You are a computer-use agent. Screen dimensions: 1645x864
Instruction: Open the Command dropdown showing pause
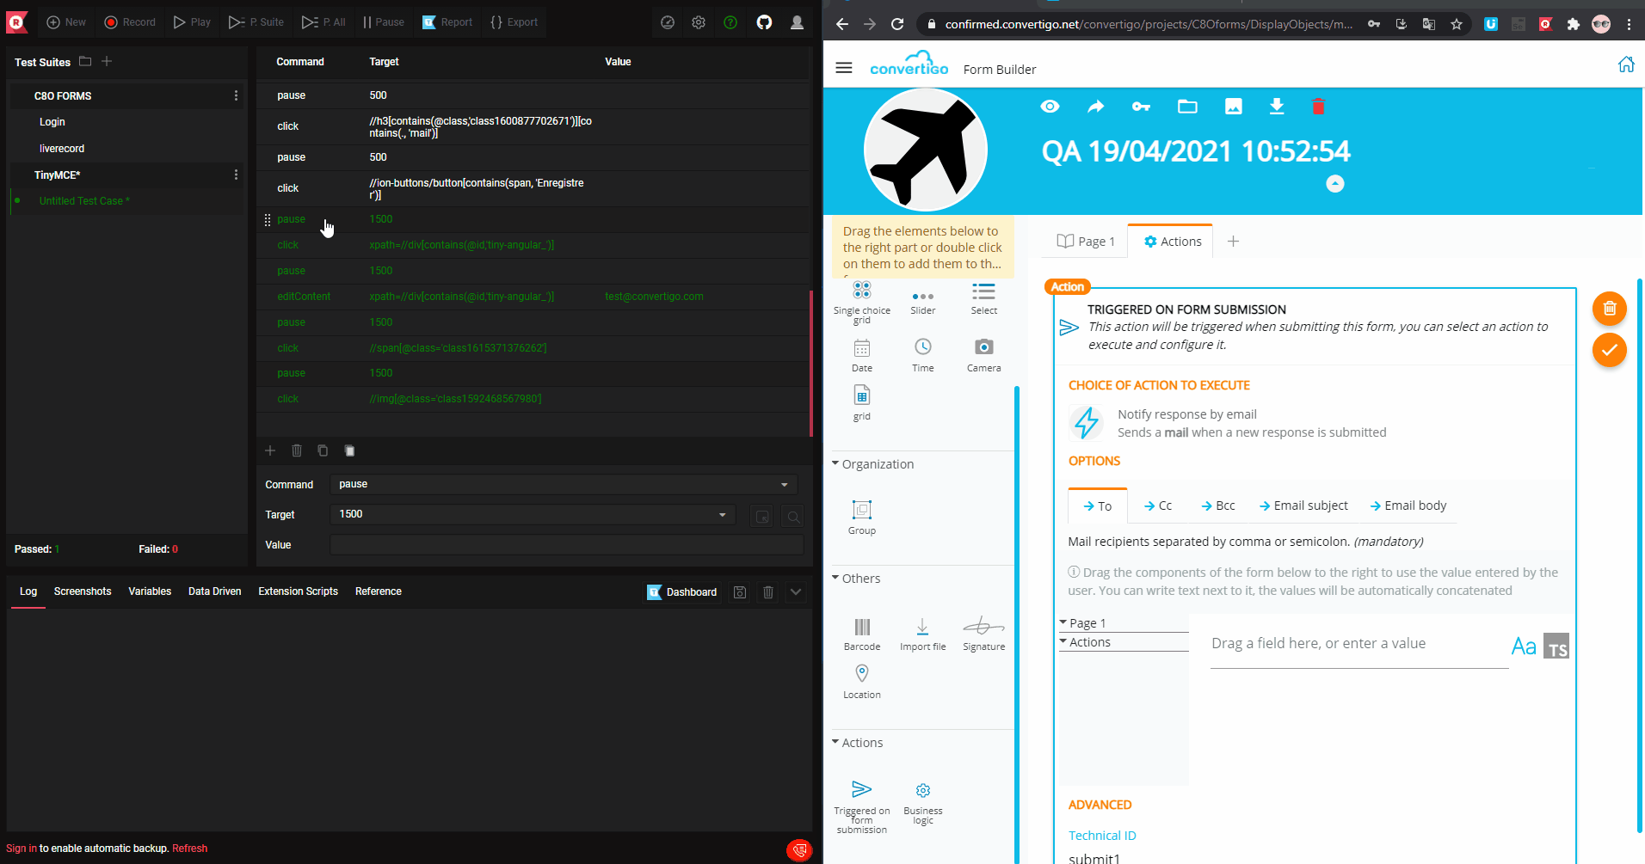coord(564,485)
